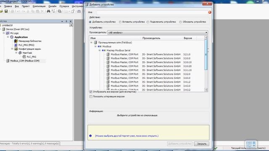Click into the device name input field

[152, 12]
